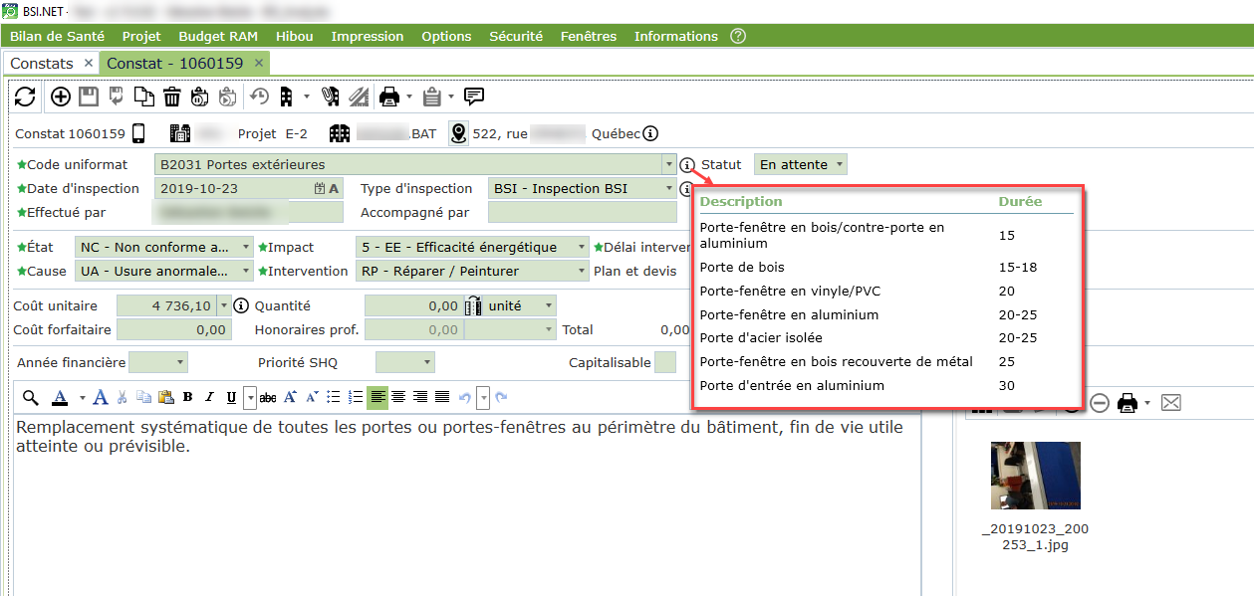
Task: Delete the constat using the trash icon
Action: coord(172,97)
